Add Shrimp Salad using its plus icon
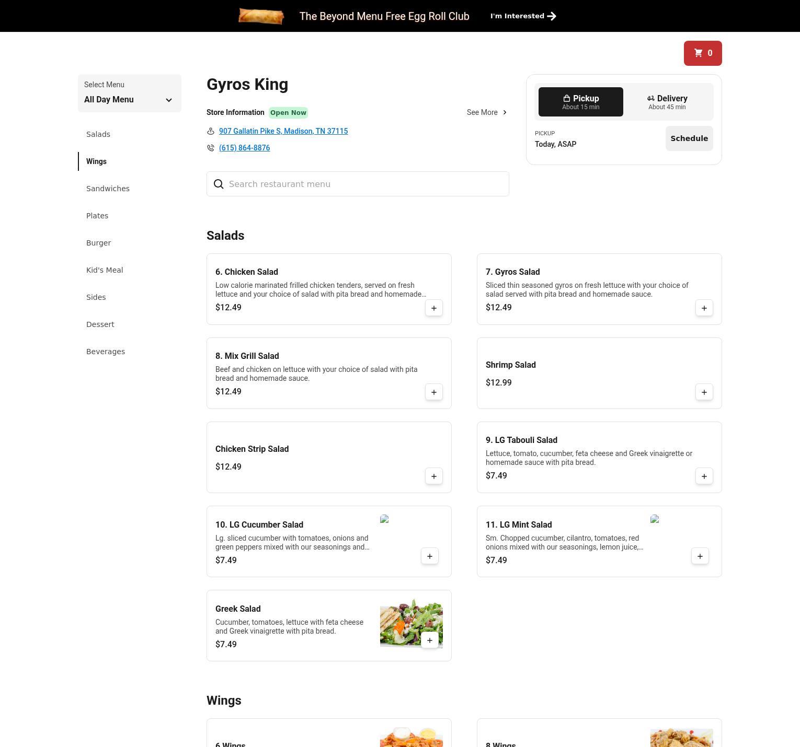The height and width of the screenshot is (747, 800). pyautogui.click(x=704, y=392)
